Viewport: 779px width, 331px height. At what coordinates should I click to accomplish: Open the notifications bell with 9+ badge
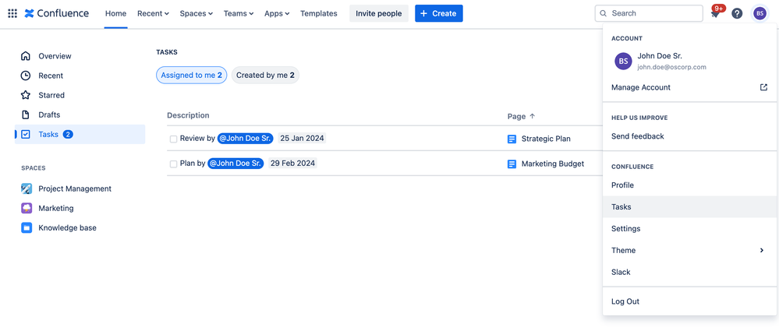coord(715,13)
